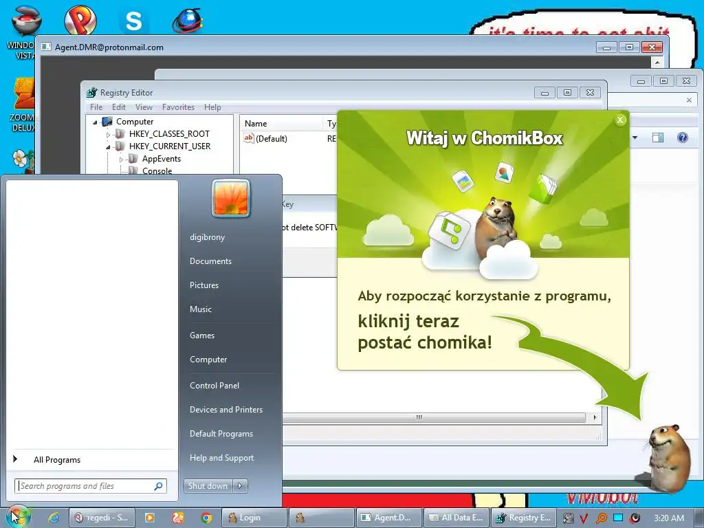The height and width of the screenshot is (528, 704).
Task: Switch to the All Data E... taskbar window
Action: 456,518
